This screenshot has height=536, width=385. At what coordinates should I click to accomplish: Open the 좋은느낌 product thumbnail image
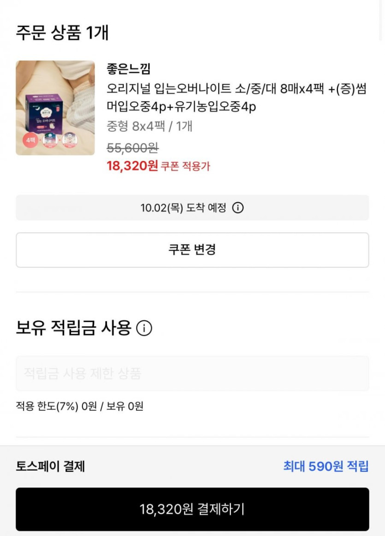(x=55, y=108)
